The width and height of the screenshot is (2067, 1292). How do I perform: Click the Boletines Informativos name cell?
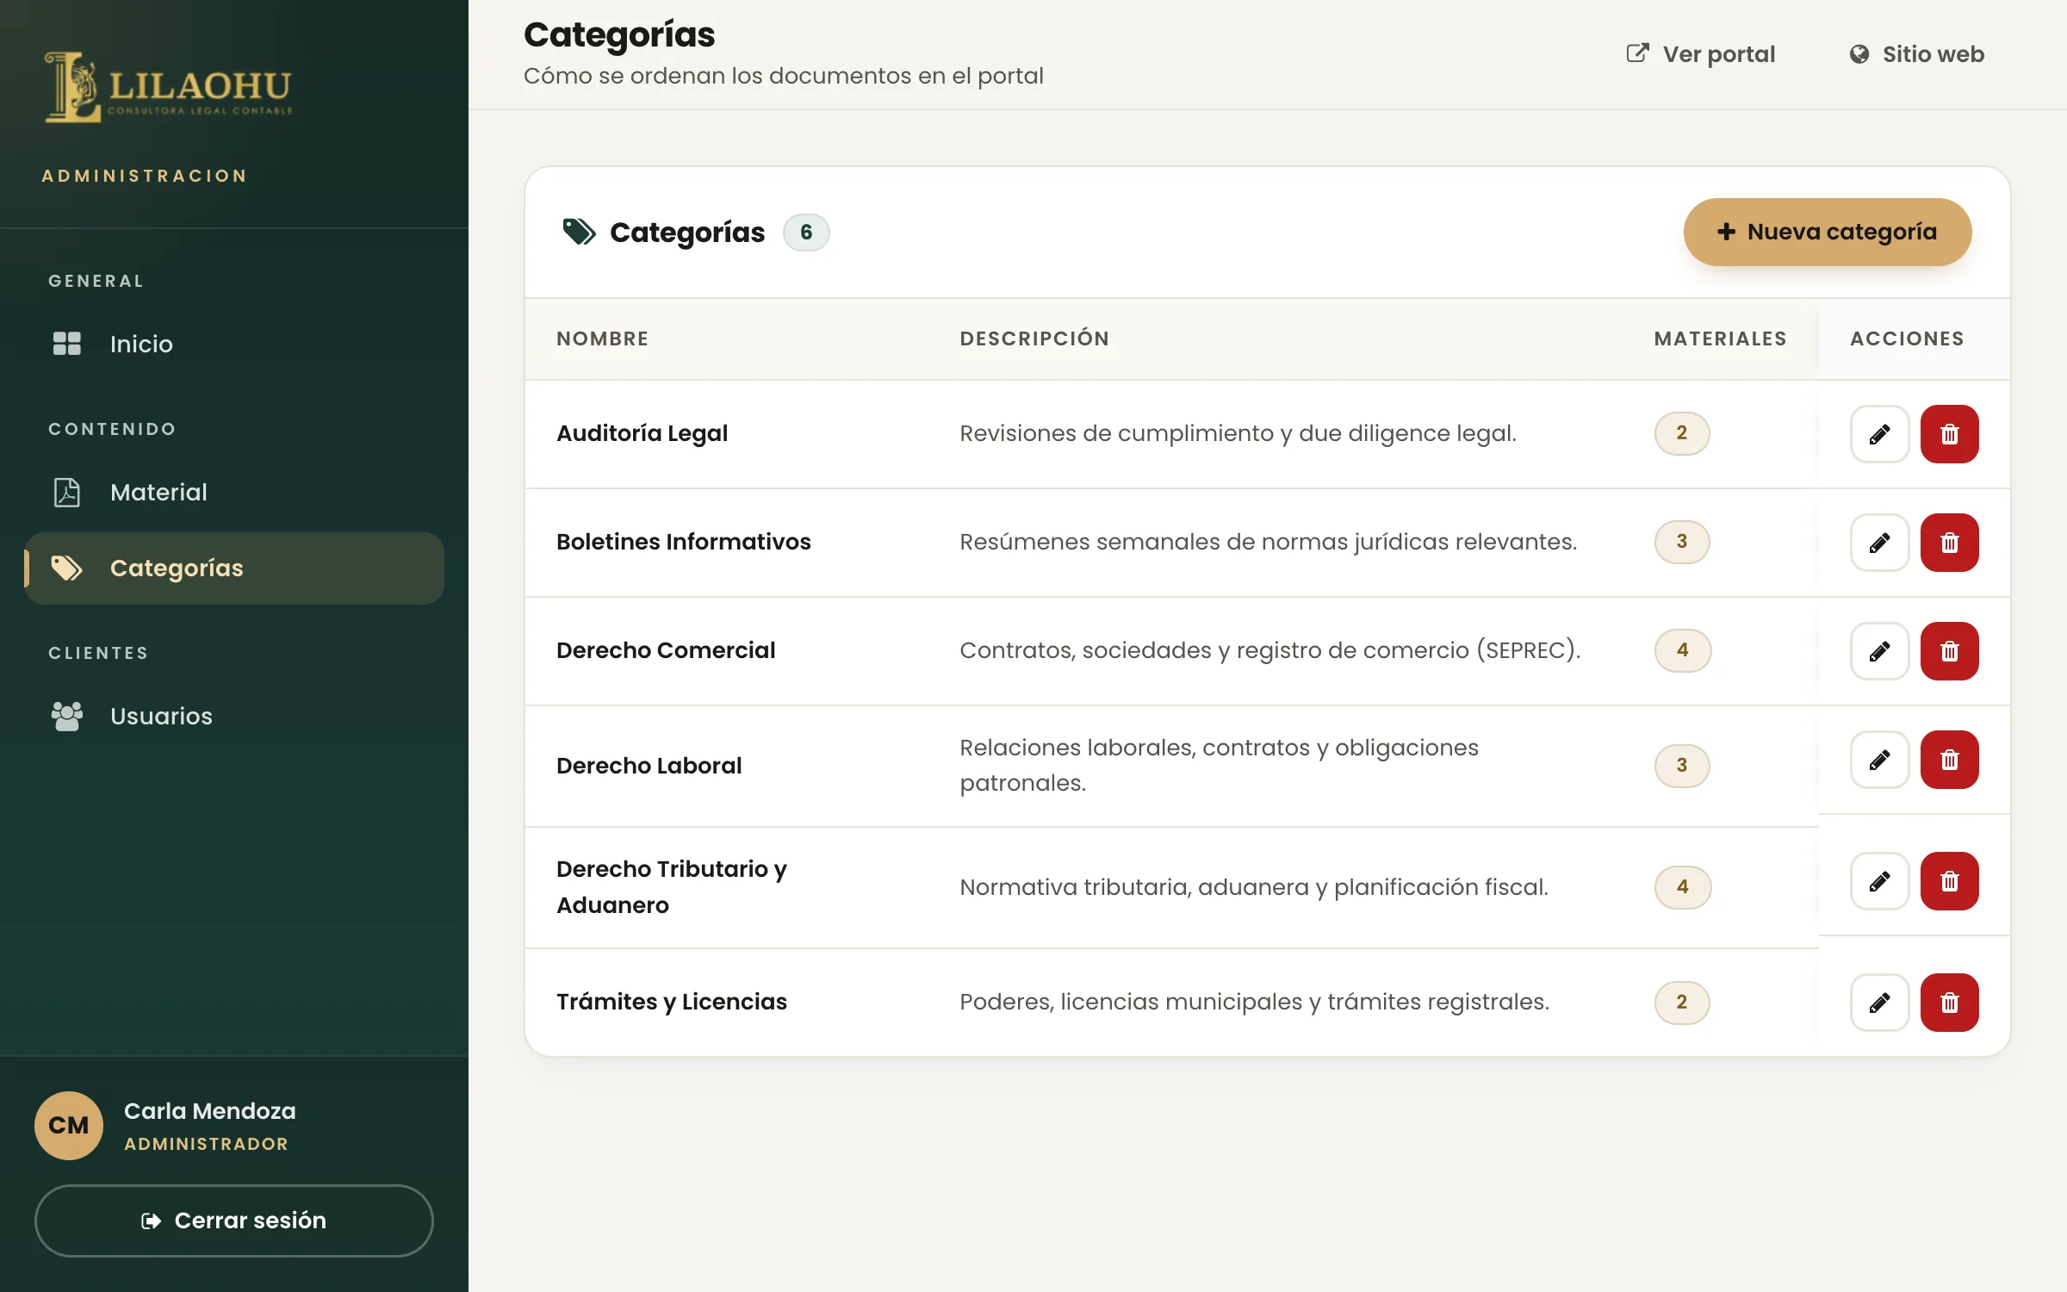683,542
